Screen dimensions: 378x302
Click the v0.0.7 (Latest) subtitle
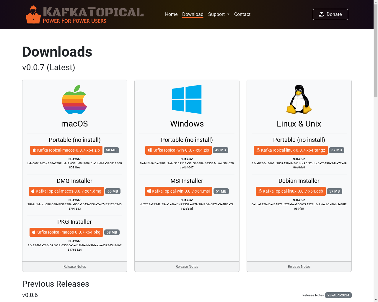(49, 67)
